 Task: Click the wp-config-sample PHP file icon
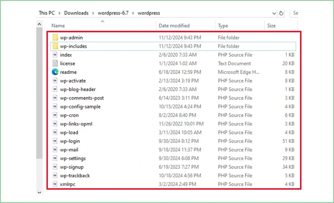[55, 107]
